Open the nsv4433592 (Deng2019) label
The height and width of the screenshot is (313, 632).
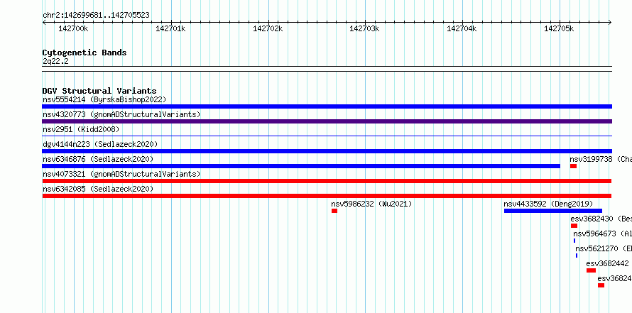pos(548,204)
